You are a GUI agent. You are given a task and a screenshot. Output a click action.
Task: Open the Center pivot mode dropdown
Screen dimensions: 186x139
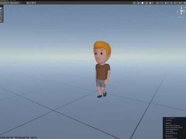pos(5,3)
